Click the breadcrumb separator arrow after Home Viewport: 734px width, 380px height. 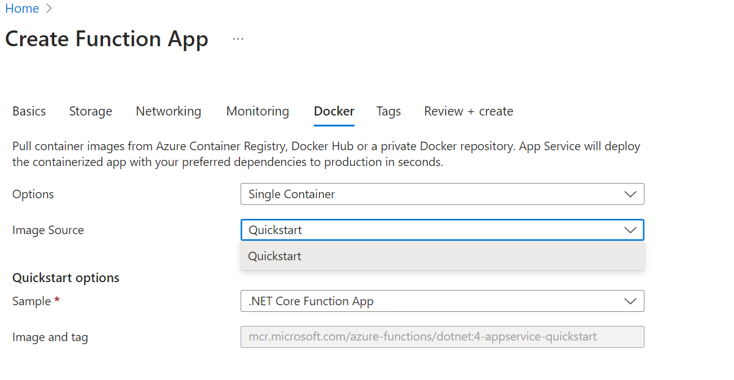click(x=49, y=9)
